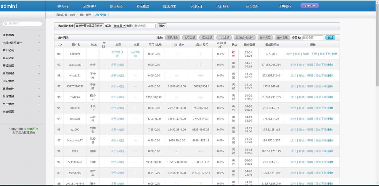
Task: Focus the 赠送金额 amount input field
Action: tap(144, 26)
